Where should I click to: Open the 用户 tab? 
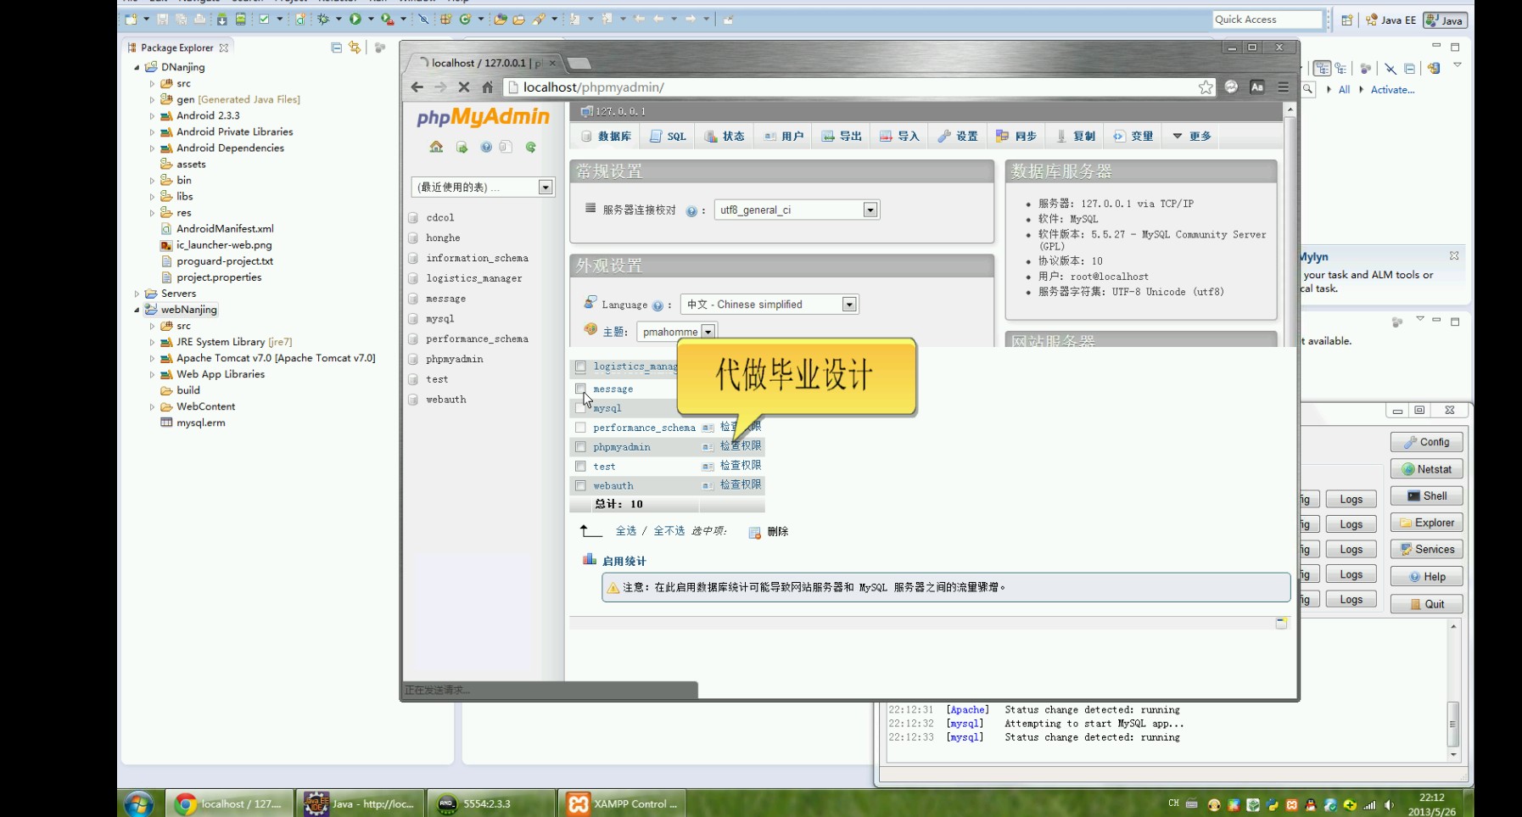[x=783, y=136]
